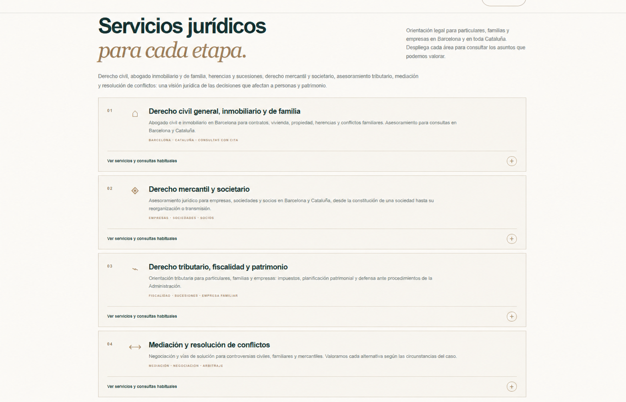Open 'Ver servicios' under Mediación y resolución
The width and height of the screenshot is (626, 402).
[x=142, y=386]
